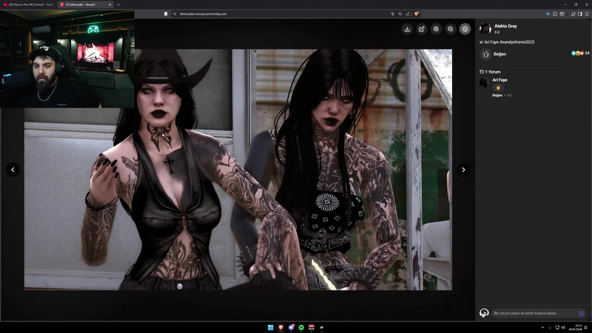Click the share icon in the address bar
592x333 pixels.
[x=408, y=14]
